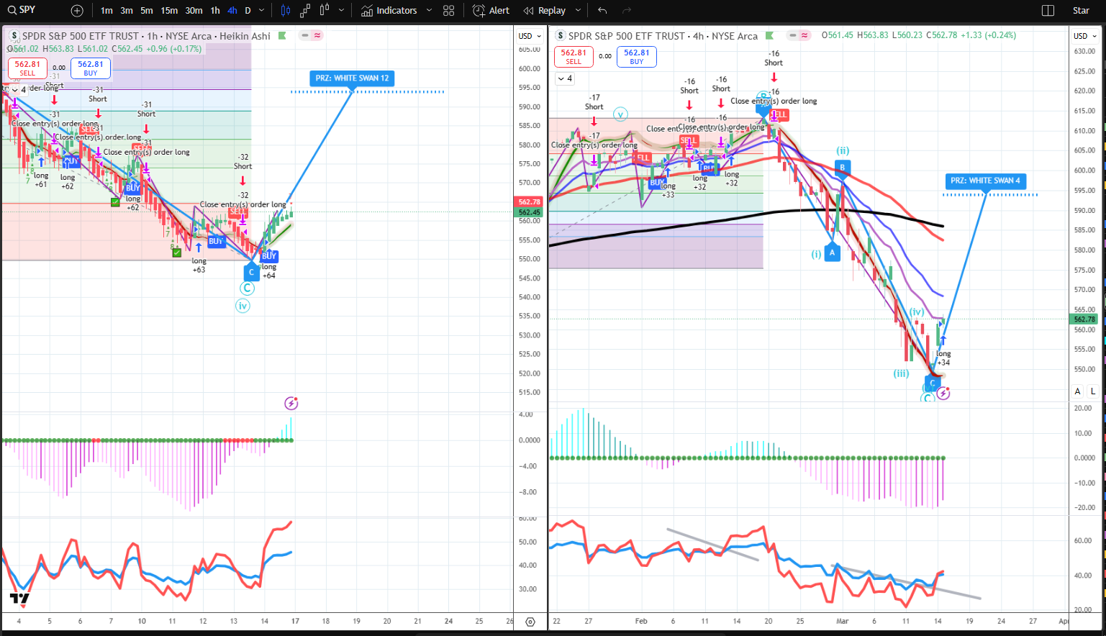The image size is (1106, 636).
Task: Create an Alert
Action: [491, 11]
